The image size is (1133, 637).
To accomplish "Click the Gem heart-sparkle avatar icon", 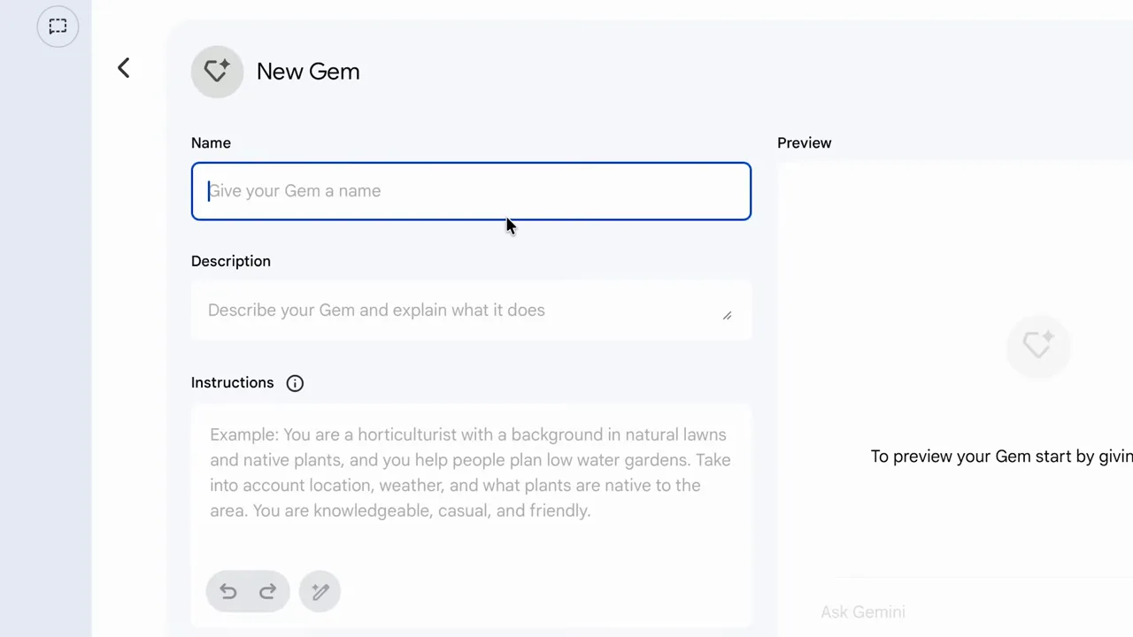I will pyautogui.click(x=217, y=72).
